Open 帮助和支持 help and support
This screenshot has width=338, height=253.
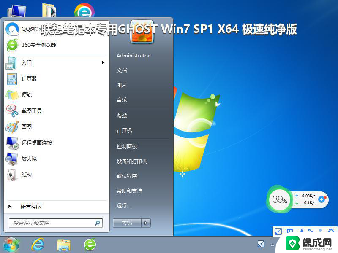pos(129,191)
